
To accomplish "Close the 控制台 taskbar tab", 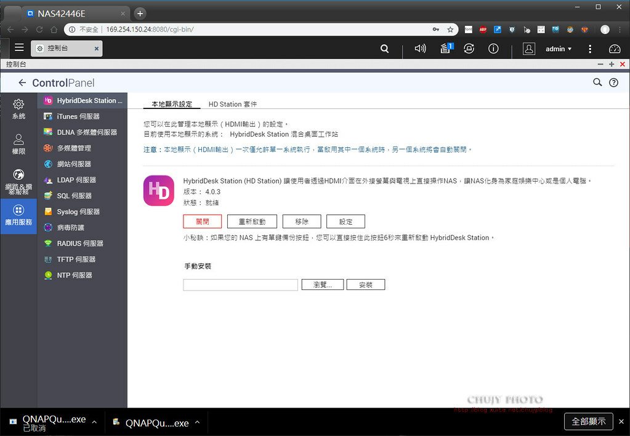I will 97,49.
